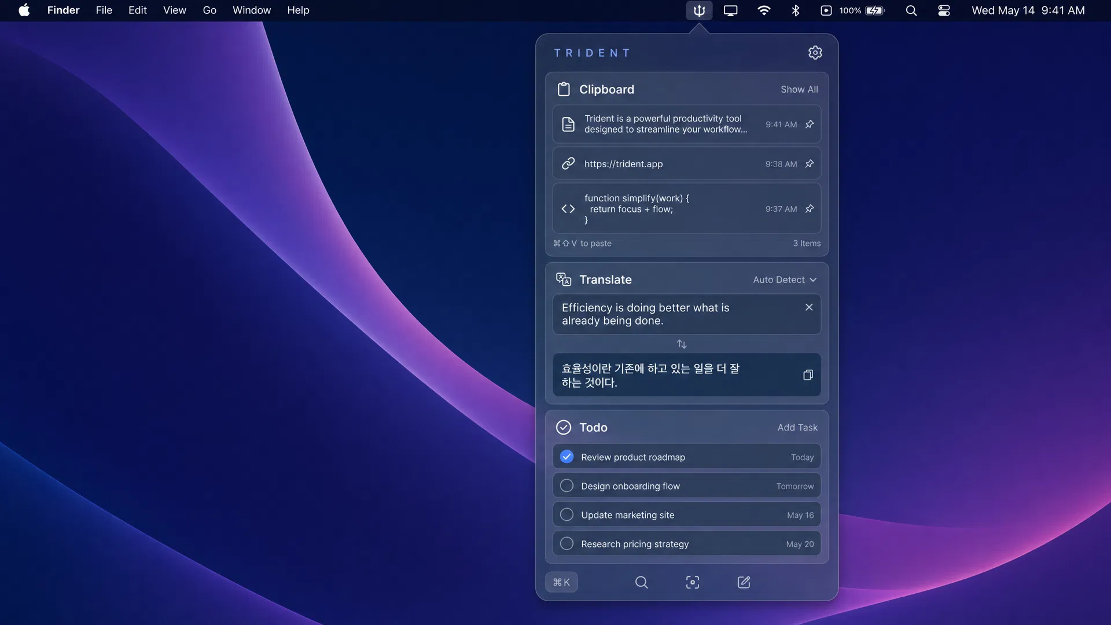Pin the https://trident.app clipboard item
The width and height of the screenshot is (1111, 625).
[810, 164]
